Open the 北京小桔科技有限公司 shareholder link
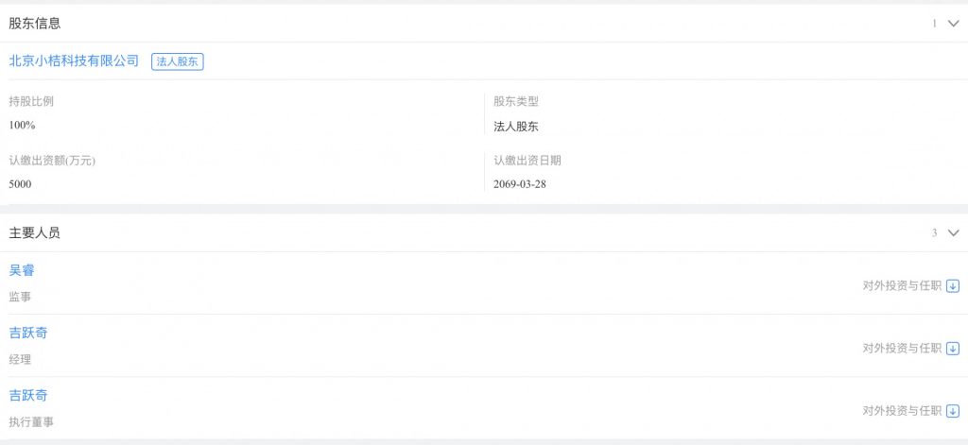The image size is (968, 445). click(x=74, y=60)
